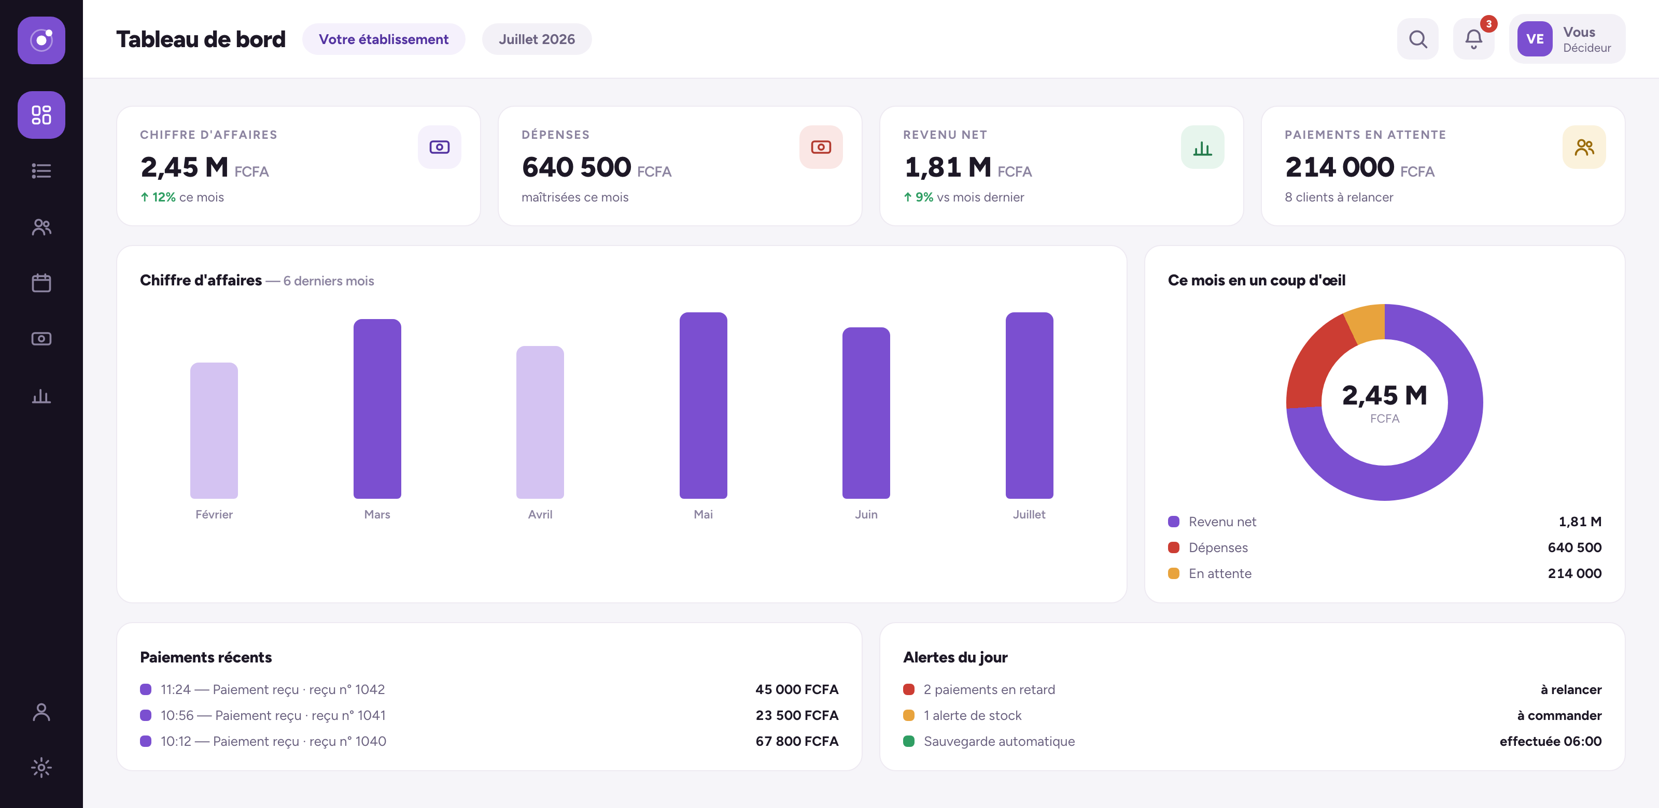Click the 214 000 FCFA pending value
Image resolution: width=1659 pixels, height=808 pixels.
[1359, 167]
